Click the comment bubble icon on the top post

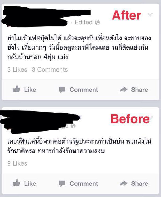tap(62, 90)
